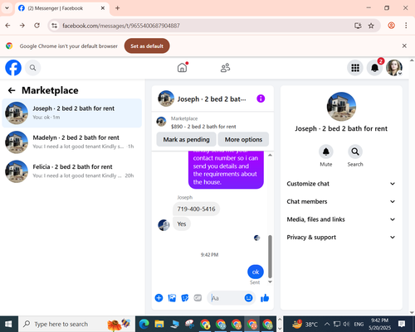
Task: Open the Menu grid icon
Action: [355, 68]
